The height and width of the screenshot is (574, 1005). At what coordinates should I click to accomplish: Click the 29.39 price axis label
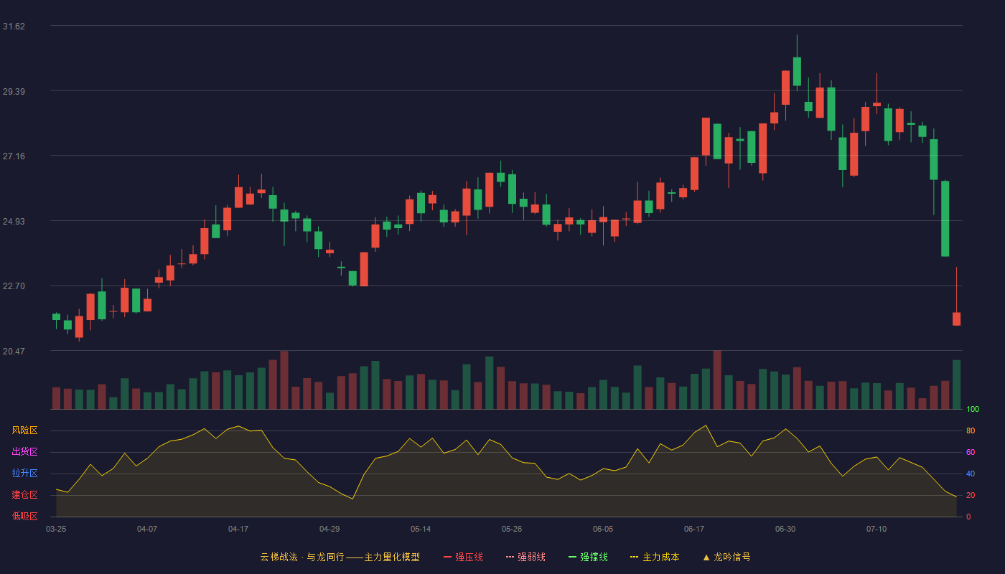[14, 91]
